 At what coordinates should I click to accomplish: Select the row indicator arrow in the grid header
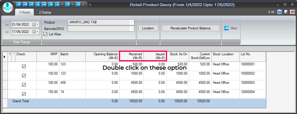pyautogui.click(x=5, y=56)
